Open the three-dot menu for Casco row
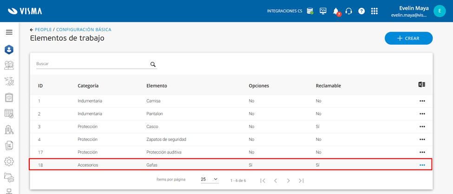453x194 pixels. [422, 126]
